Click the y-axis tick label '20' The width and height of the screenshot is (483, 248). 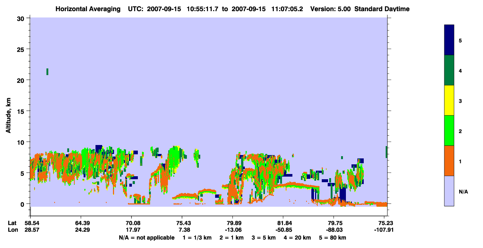[22, 80]
